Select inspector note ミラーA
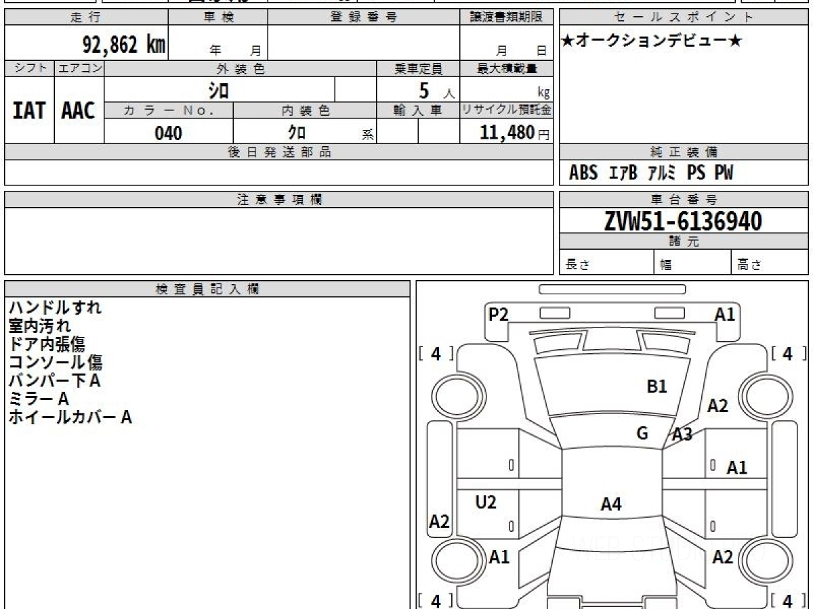Image resolution: width=813 pixels, height=609 pixels. tap(39, 399)
